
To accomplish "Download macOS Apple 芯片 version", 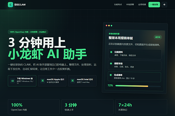I will (52, 81).
